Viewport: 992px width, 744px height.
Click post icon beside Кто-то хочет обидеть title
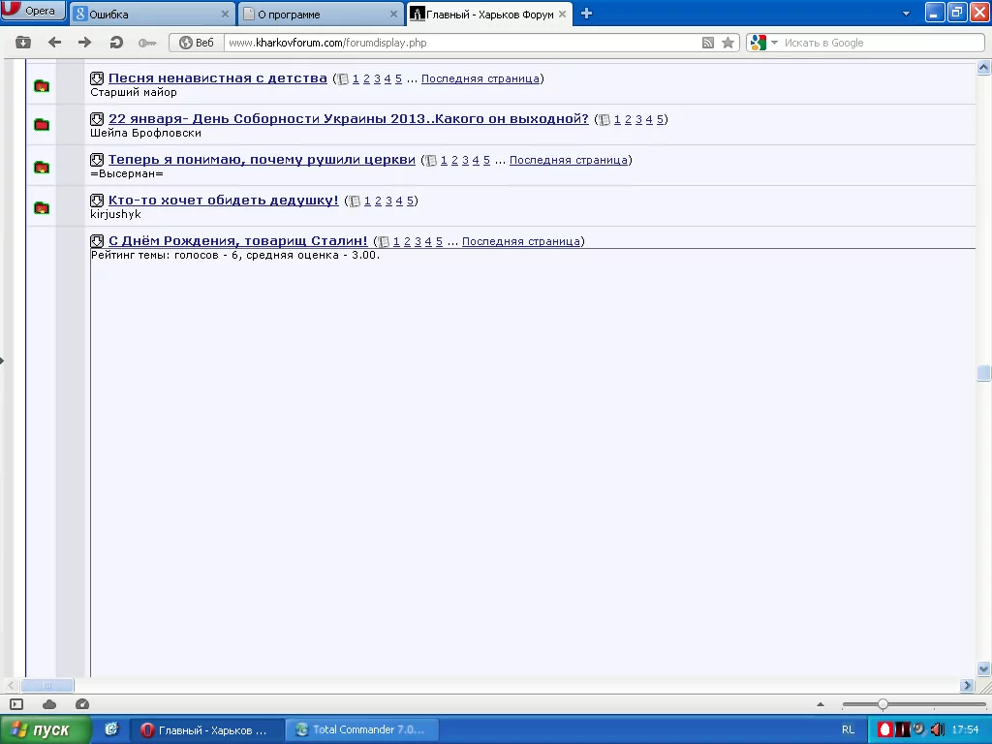97,201
